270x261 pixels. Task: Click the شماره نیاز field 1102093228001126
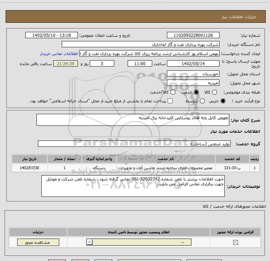pyautogui.click(x=193, y=35)
